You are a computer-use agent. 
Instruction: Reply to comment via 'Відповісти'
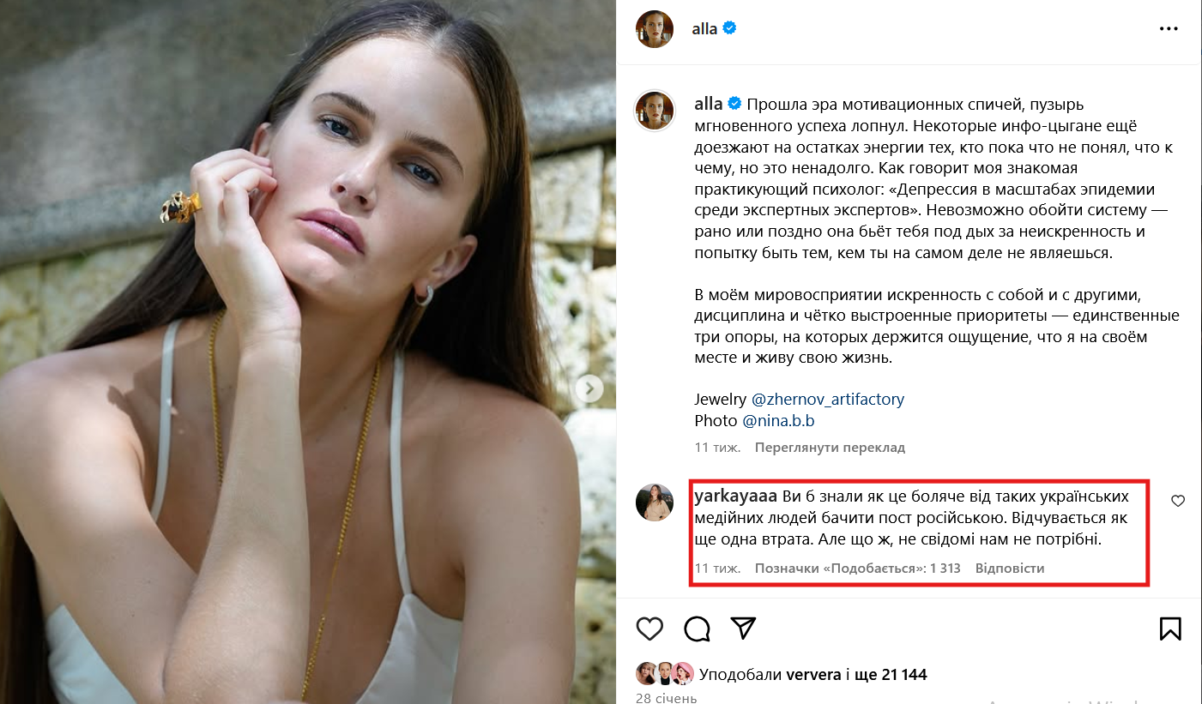click(x=1010, y=569)
